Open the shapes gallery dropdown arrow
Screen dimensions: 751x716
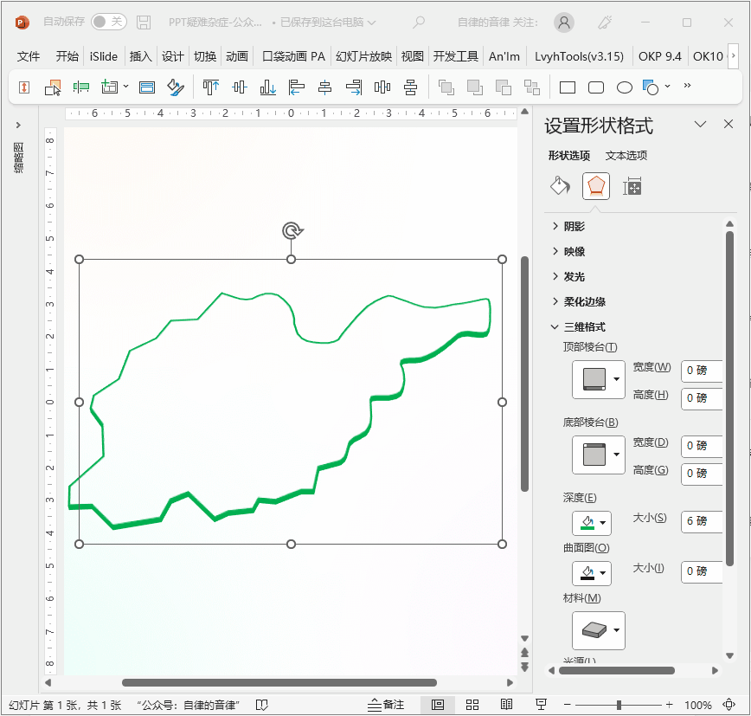point(667,87)
